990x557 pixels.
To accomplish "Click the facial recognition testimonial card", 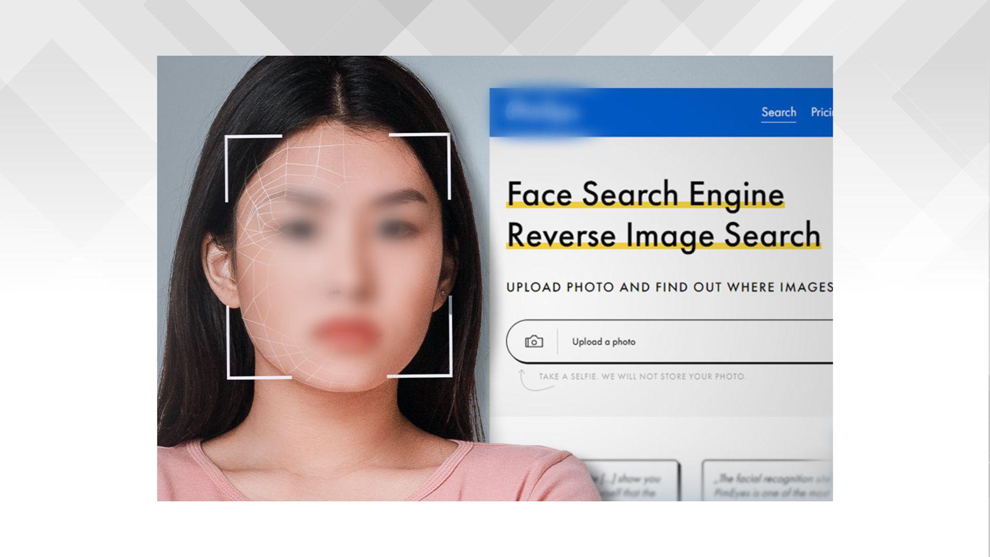I will (767, 481).
